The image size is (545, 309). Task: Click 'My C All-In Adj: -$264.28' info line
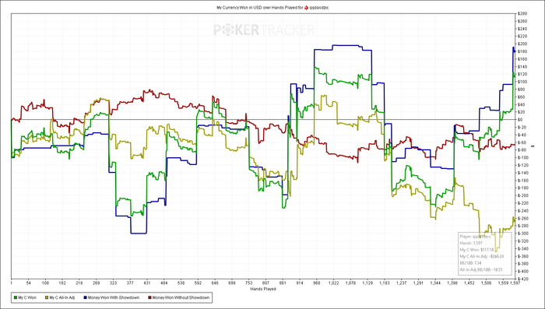click(482, 256)
